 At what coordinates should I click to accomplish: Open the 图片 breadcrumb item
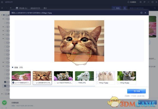point(50,8)
